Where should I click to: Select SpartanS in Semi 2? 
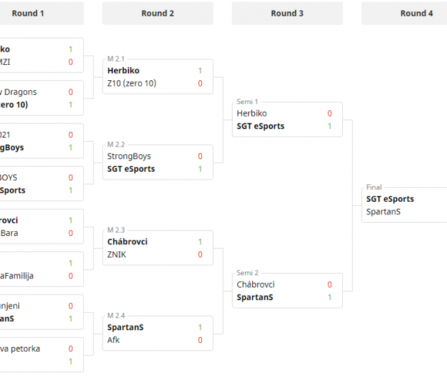(x=255, y=297)
